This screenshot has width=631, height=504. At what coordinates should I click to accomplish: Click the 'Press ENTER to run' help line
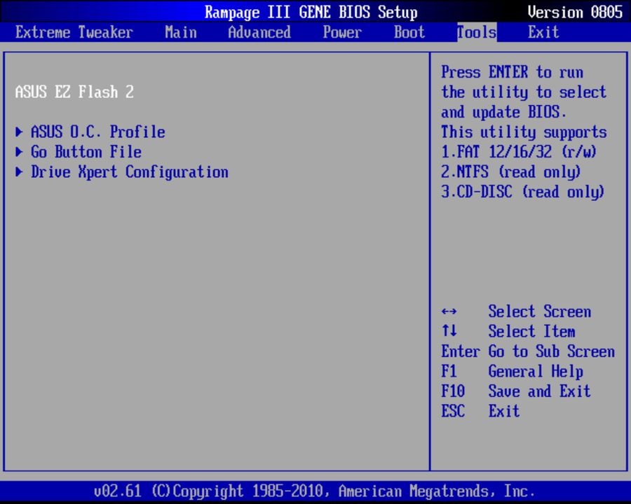click(x=512, y=72)
